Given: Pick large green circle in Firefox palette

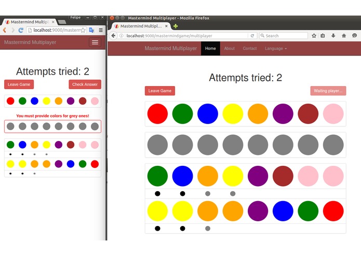Looking at the screenshot, I should pos(182,113).
